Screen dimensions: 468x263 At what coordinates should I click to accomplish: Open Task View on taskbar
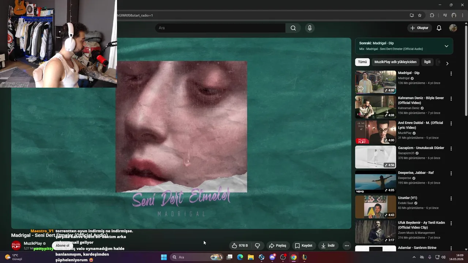tap(229, 257)
